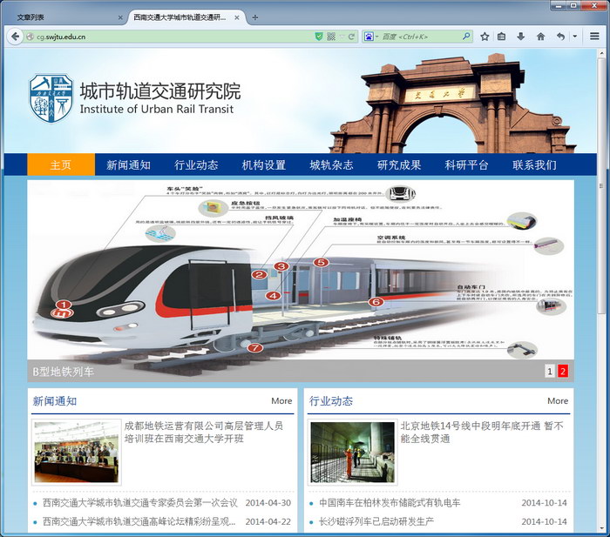Screen dimensions: 610x537
Task: Open the Baidu search engine dropdown
Action: [371, 37]
